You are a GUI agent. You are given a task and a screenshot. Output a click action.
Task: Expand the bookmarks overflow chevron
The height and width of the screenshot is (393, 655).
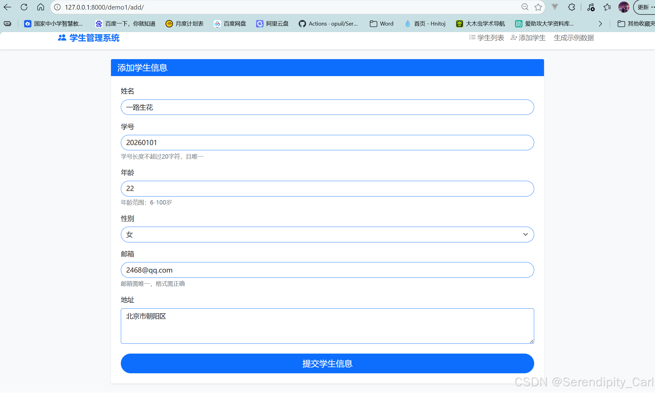click(x=600, y=24)
